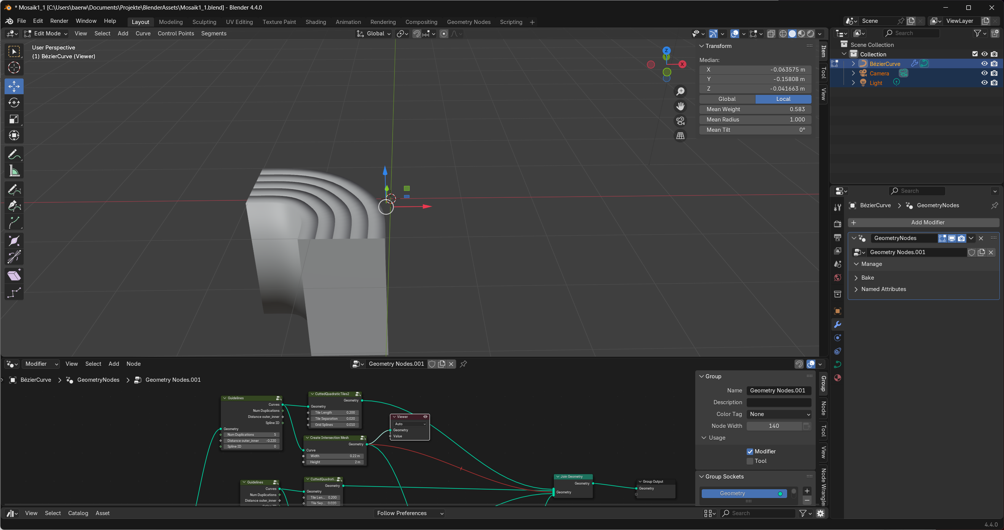Select the 3D Cursor tool
This screenshot has width=1004, height=530.
pos(14,68)
